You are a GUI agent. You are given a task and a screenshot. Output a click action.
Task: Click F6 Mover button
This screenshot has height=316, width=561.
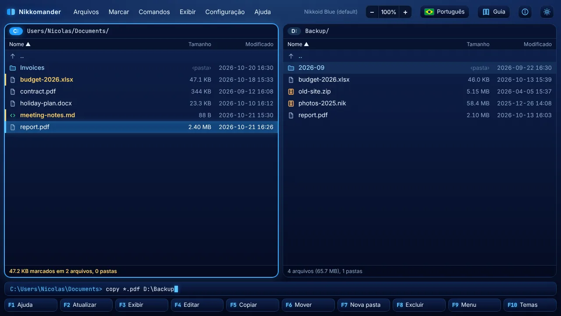[308, 305]
